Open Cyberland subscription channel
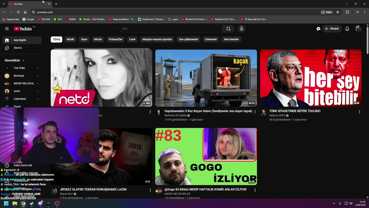 22,99
